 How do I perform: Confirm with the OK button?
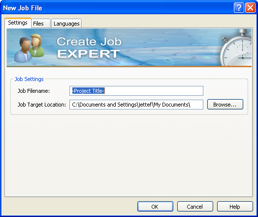tap(155, 207)
